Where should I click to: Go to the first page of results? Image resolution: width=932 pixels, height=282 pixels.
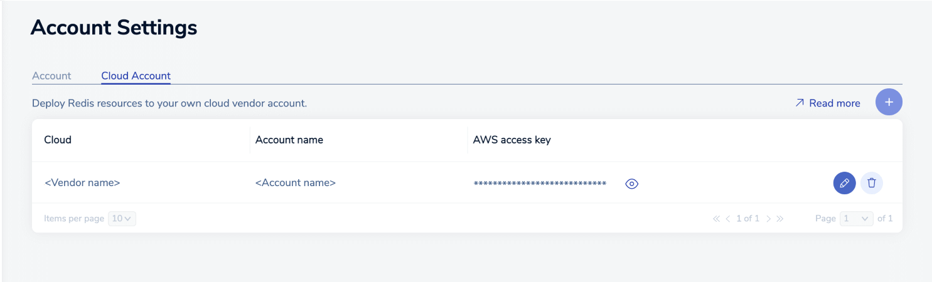point(716,219)
